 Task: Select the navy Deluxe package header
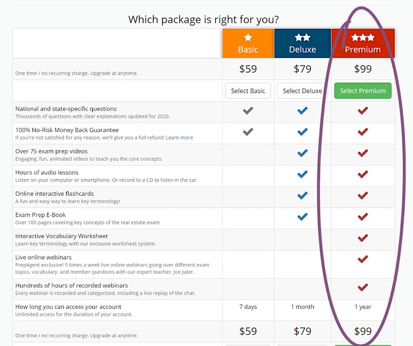[x=303, y=43]
